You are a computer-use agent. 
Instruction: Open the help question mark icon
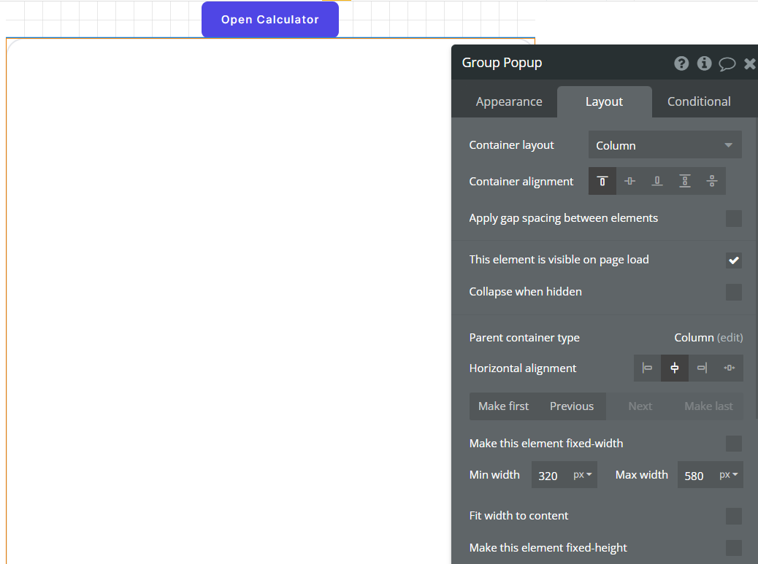[681, 63]
